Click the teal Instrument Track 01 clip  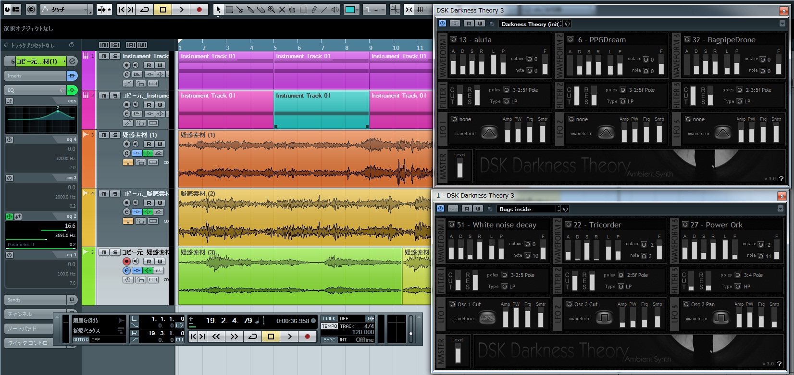pos(322,110)
